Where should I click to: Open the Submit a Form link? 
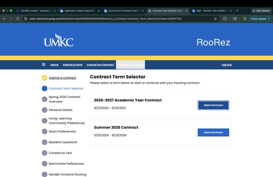coord(73,65)
